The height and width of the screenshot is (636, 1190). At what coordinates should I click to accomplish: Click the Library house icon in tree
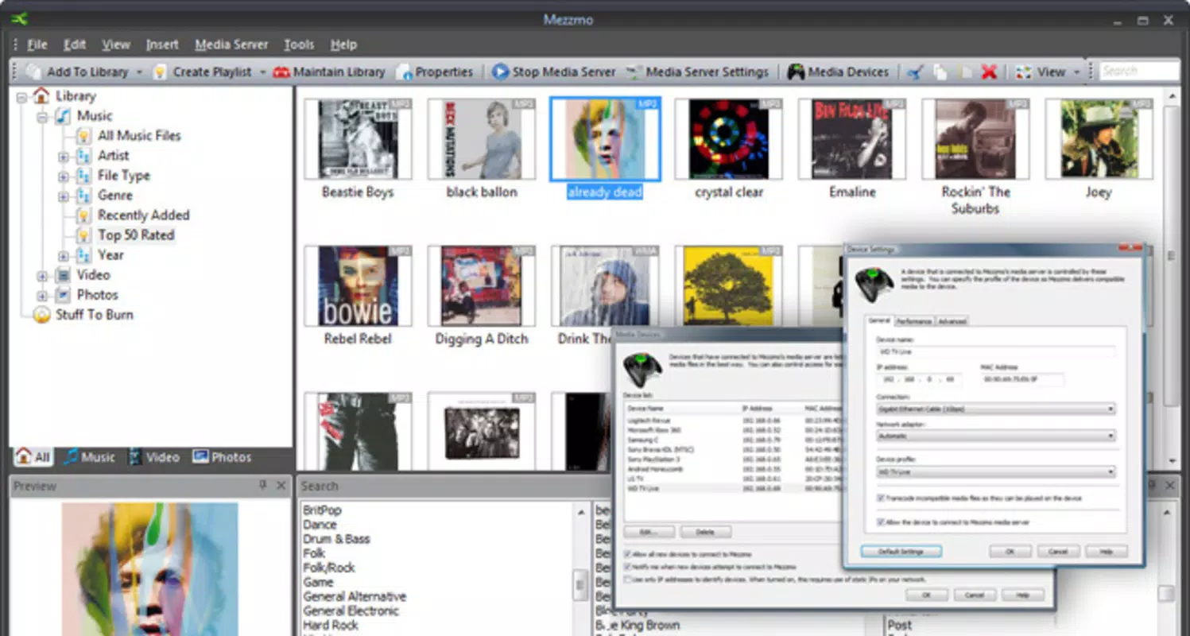coord(41,96)
